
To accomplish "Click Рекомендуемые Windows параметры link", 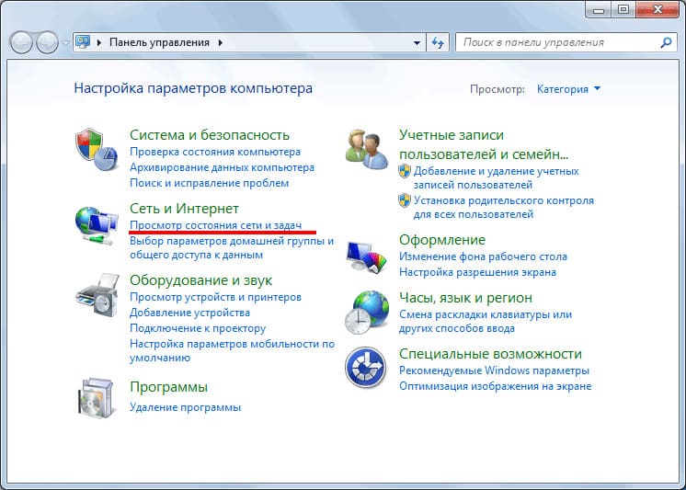I will (494, 370).
